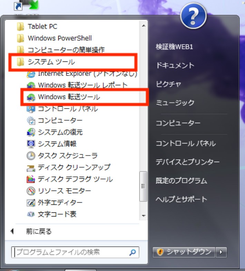Click the Windows 転送ツール レポート icon
Screen dimensions: 245x271
(31, 85)
